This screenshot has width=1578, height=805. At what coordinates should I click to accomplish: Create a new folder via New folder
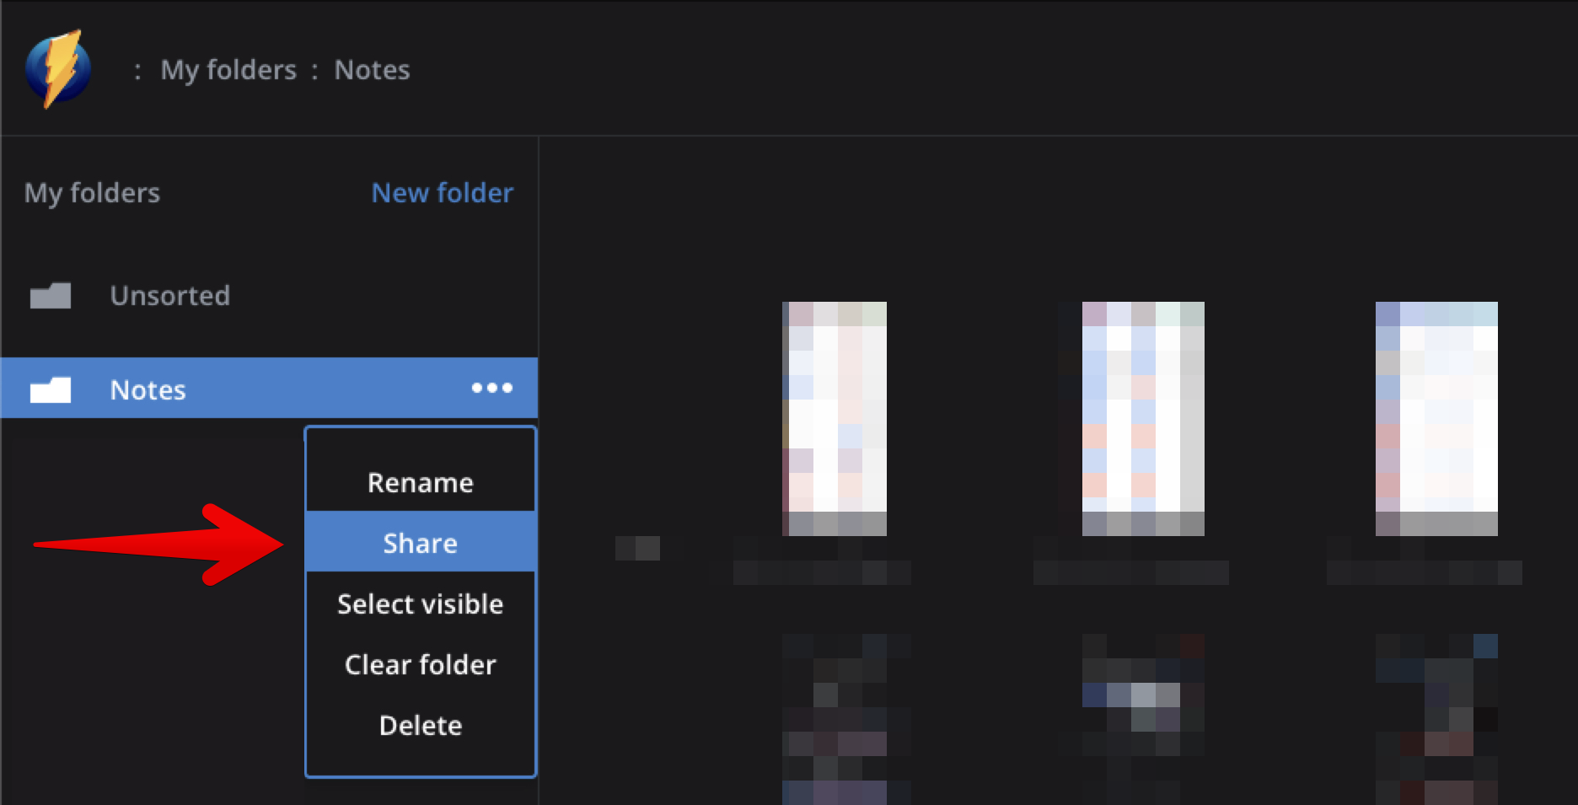pyautogui.click(x=442, y=193)
